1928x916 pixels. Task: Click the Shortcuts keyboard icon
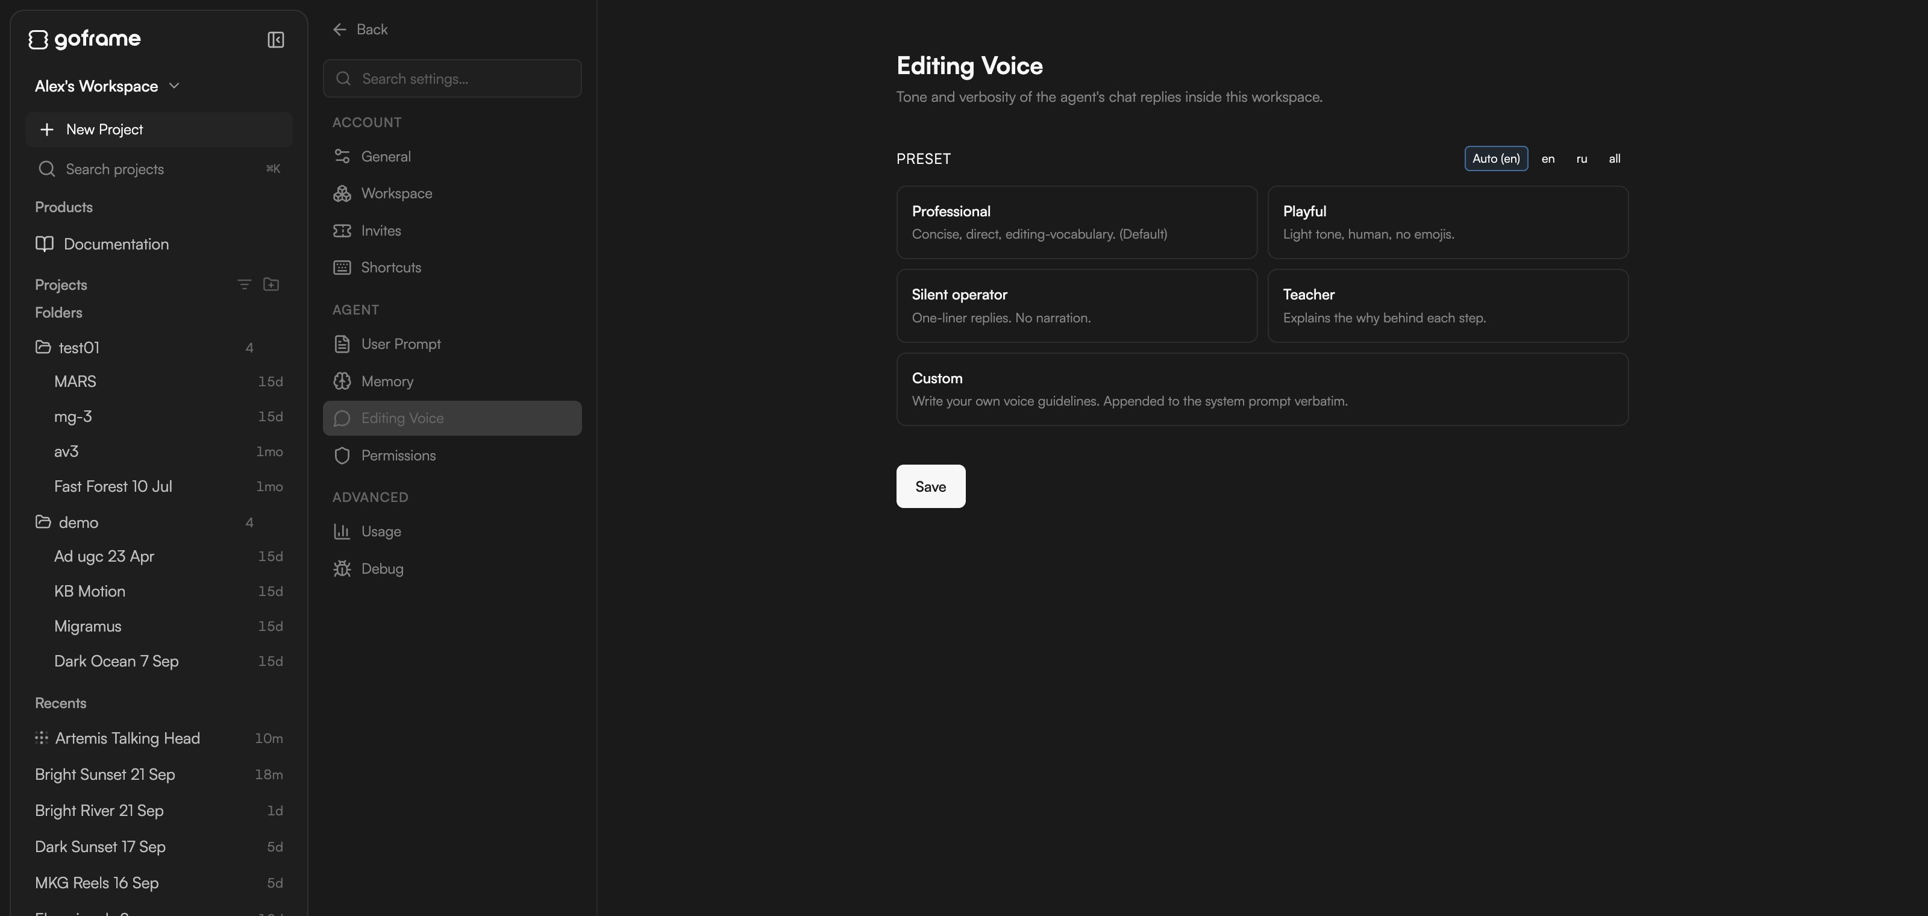(x=342, y=267)
